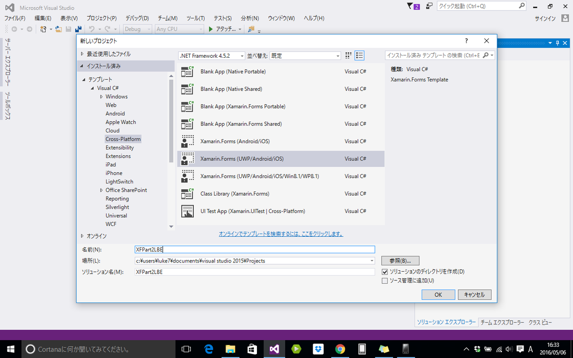This screenshot has height=358, width=573.
Task: Open the 並べ替え sort dropdown
Action: point(338,55)
